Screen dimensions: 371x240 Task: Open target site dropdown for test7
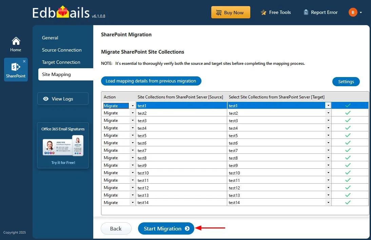[328, 150]
